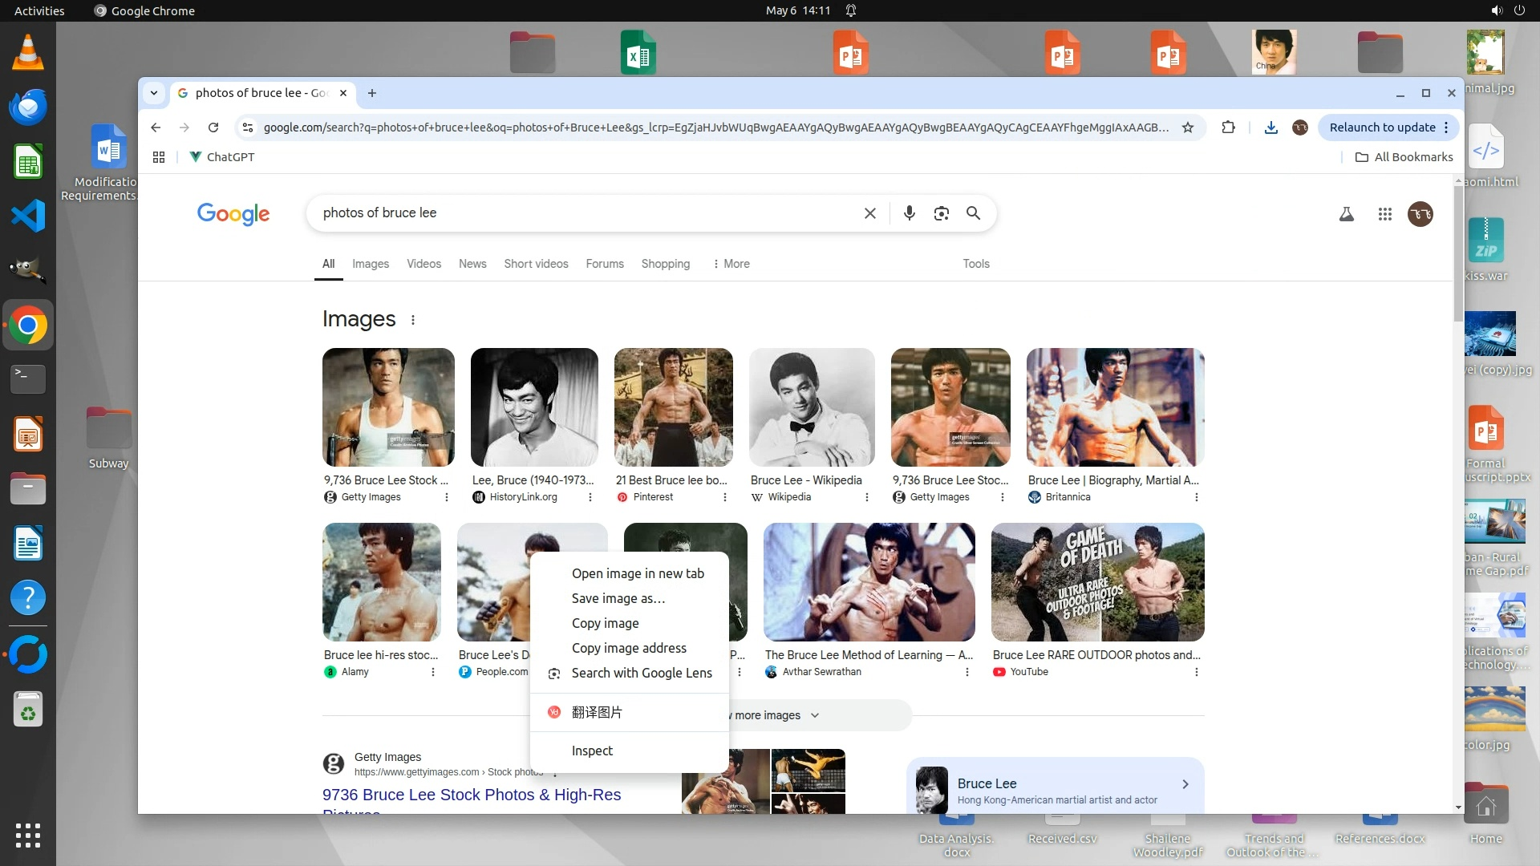Open the Chrome extensions puzzle icon
The image size is (1540, 866).
1228,127
